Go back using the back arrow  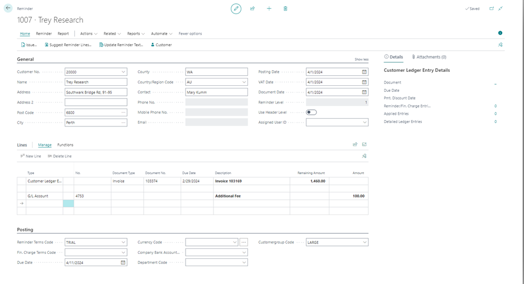[8, 8]
